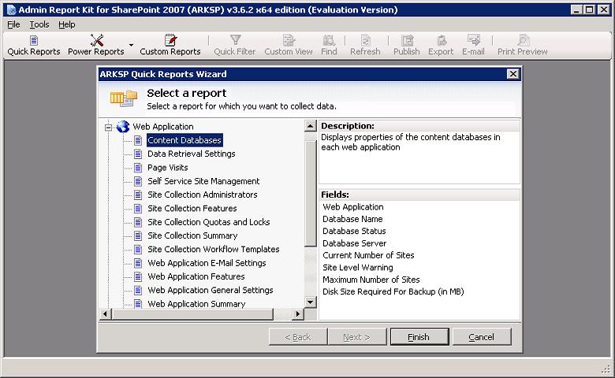
Task: Click the Print Preview toolbar icon
Action: click(523, 46)
